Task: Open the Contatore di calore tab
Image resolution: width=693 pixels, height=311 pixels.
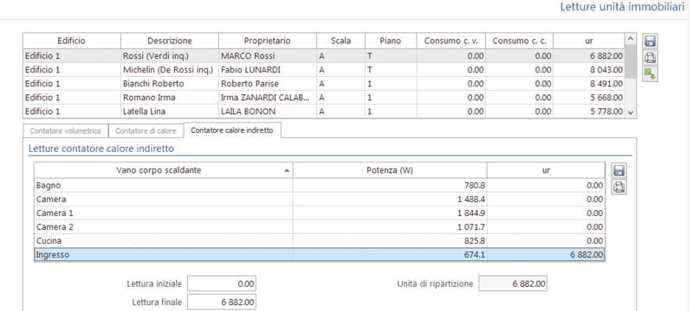Action: pos(146,130)
